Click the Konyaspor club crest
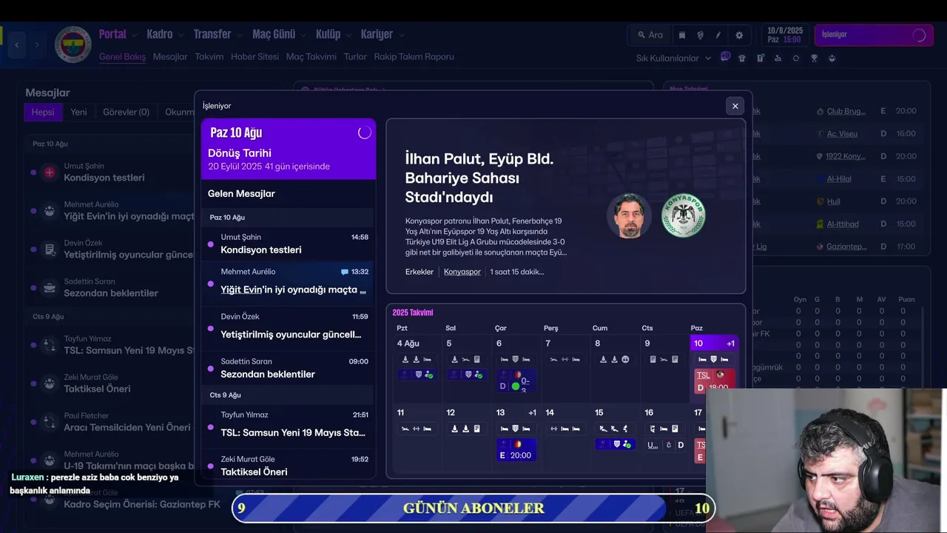Screen dimensions: 947x533 (683, 215)
